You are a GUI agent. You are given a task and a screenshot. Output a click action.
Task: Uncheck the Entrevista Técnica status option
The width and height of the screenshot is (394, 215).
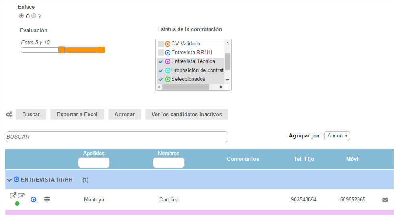(161, 61)
